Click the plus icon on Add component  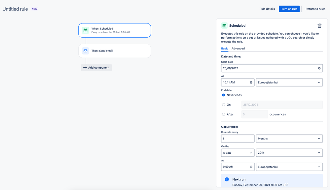click(x=85, y=68)
